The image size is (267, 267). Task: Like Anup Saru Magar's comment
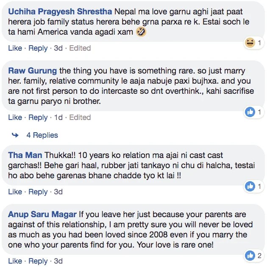click(15, 261)
